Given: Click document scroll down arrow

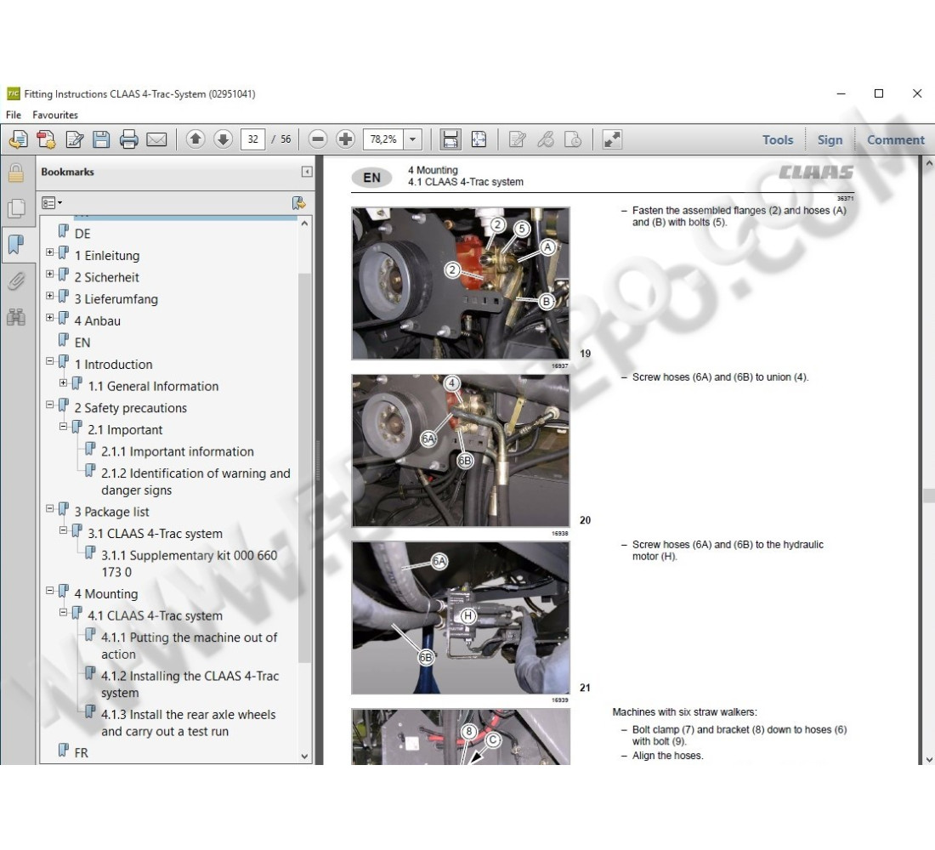Looking at the screenshot, I should pyautogui.click(x=929, y=759).
